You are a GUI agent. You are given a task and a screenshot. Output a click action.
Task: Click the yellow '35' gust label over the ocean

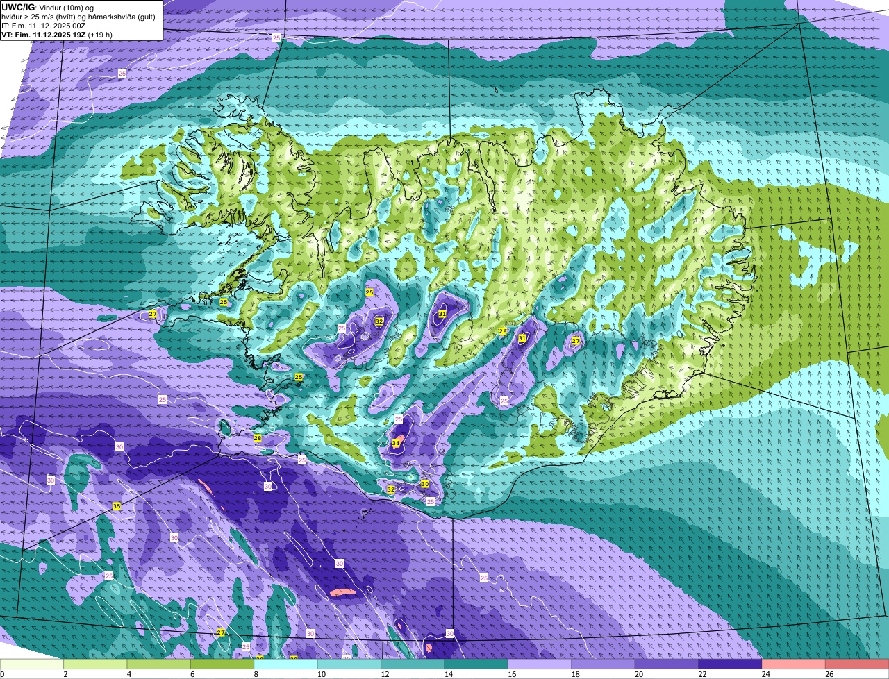(117, 506)
